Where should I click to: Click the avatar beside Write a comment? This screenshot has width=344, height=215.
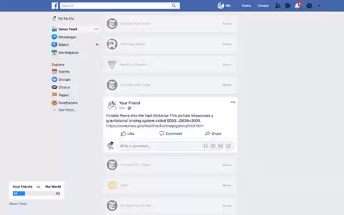[x=111, y=146]
